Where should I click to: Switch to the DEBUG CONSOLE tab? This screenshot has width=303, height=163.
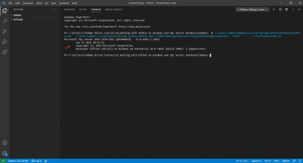pyautogui.click(x=114, y=9)
